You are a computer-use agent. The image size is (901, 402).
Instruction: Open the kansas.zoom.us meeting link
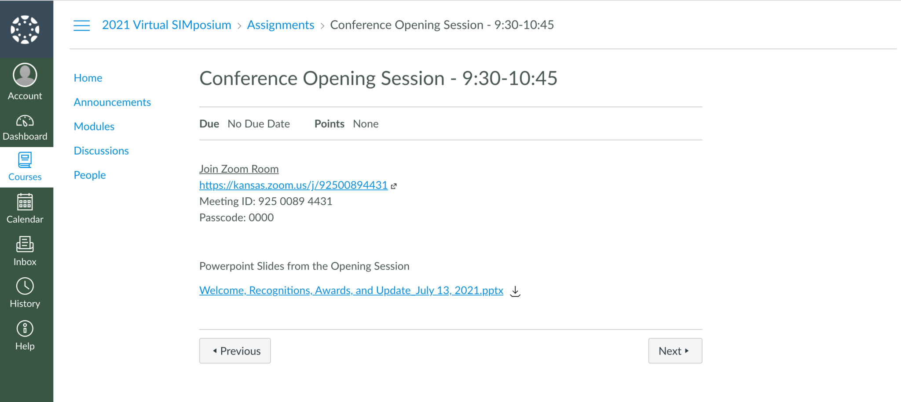[293, 185]
